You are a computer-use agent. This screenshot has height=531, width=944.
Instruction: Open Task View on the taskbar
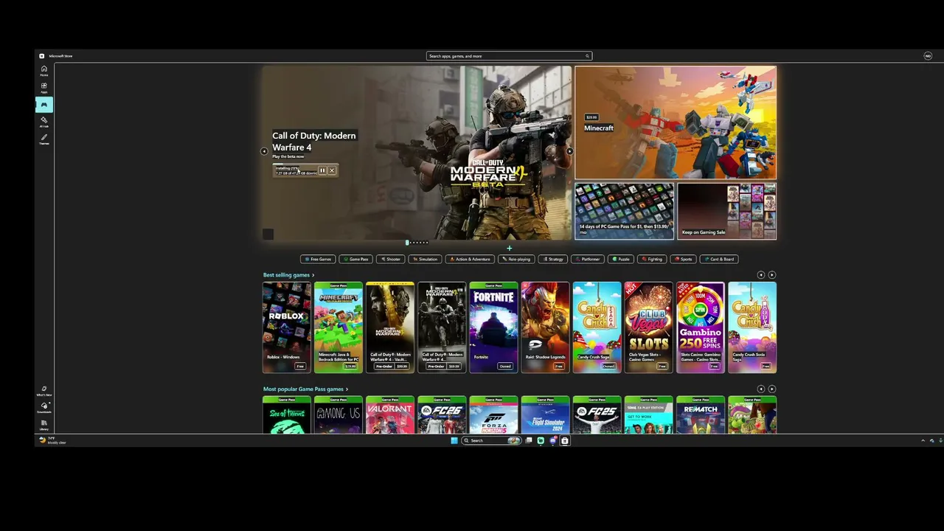click(x=529, y=440)
